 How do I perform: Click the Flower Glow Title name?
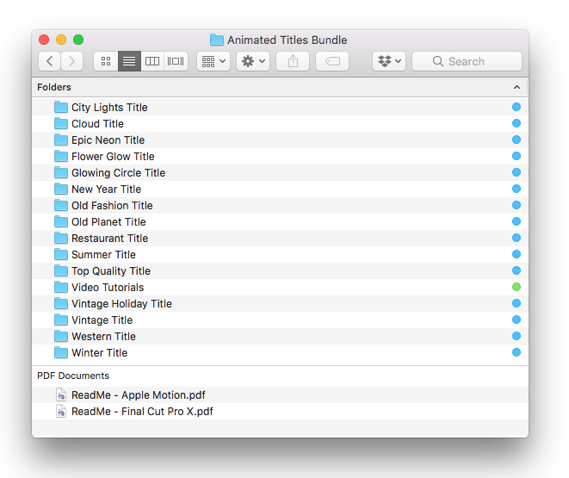(x=113, y=157)
